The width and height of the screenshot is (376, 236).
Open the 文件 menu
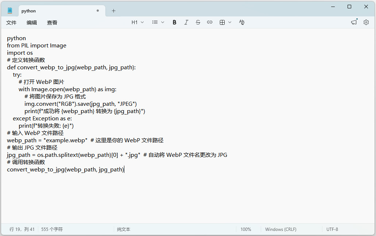pos(11,23)
